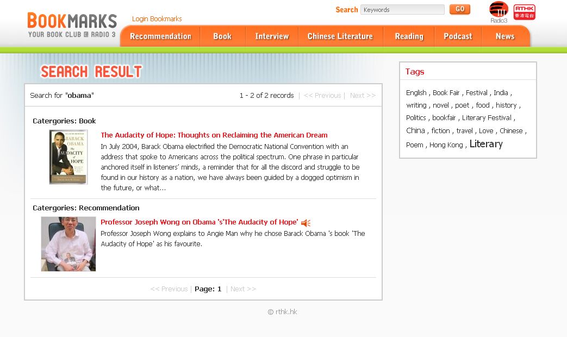This screenshot has width=567, height=337.
Task: Click the Love tag
Action: click(486, 130)
